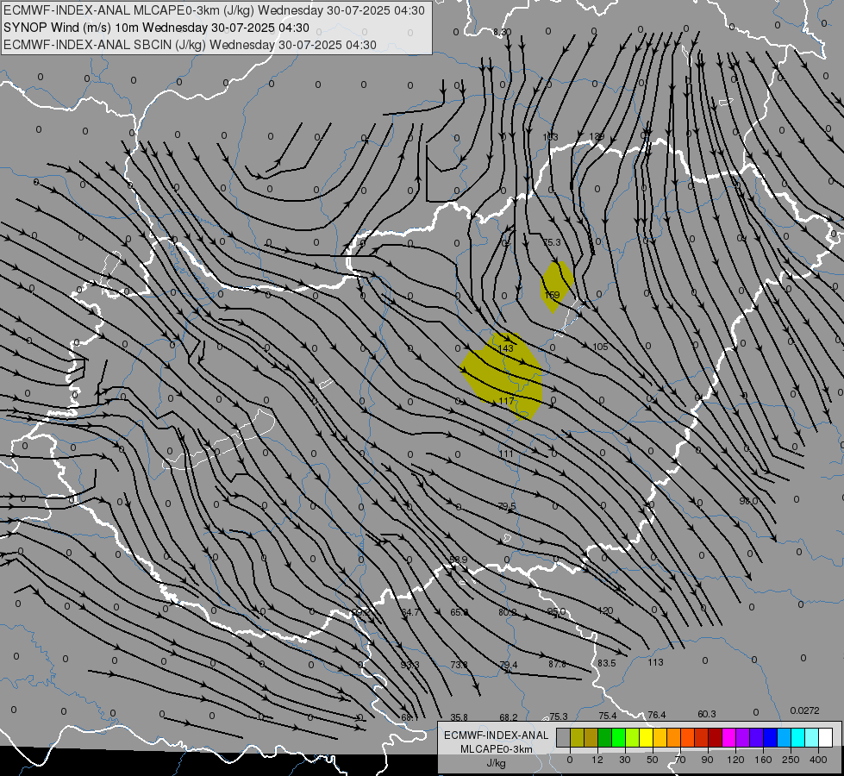
Task: Click the 58.9 map value
Action: (458, 560)
